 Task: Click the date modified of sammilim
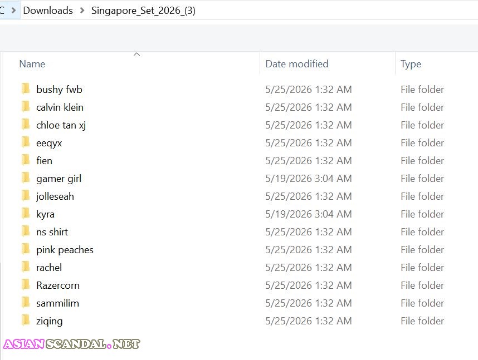[309, 303]
